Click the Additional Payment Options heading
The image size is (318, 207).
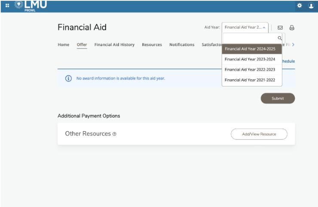click(89, 116)
